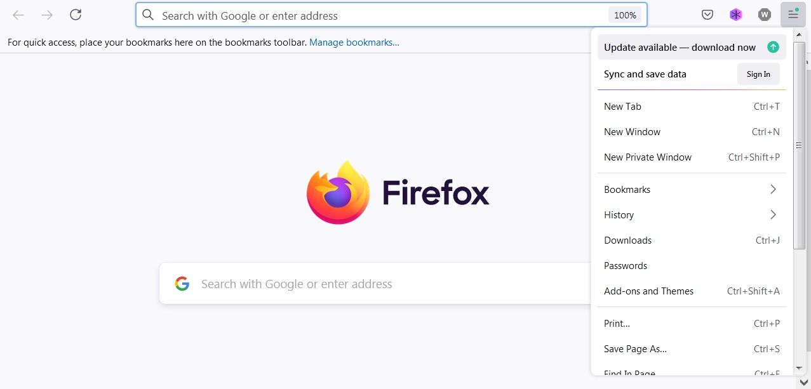Open the hamburger application menu
The height and width of the screenshot is (389, 811).
tap(792, 14)
